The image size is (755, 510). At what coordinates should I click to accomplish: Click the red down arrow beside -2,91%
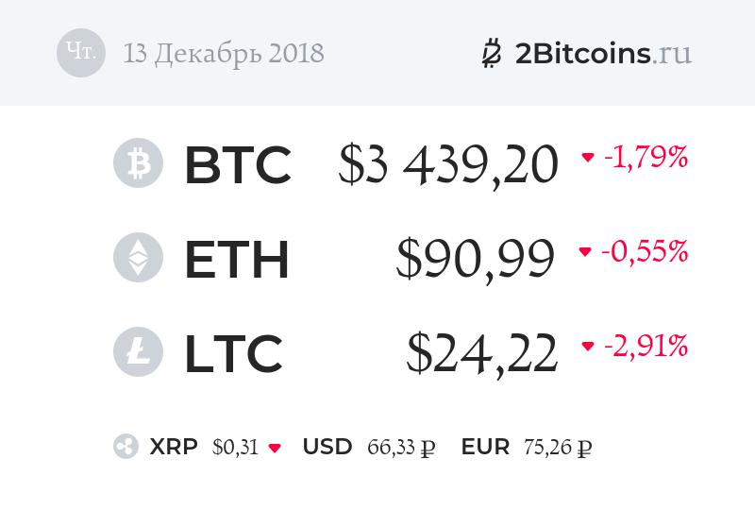pyautogui.click(x=588, y=347)
